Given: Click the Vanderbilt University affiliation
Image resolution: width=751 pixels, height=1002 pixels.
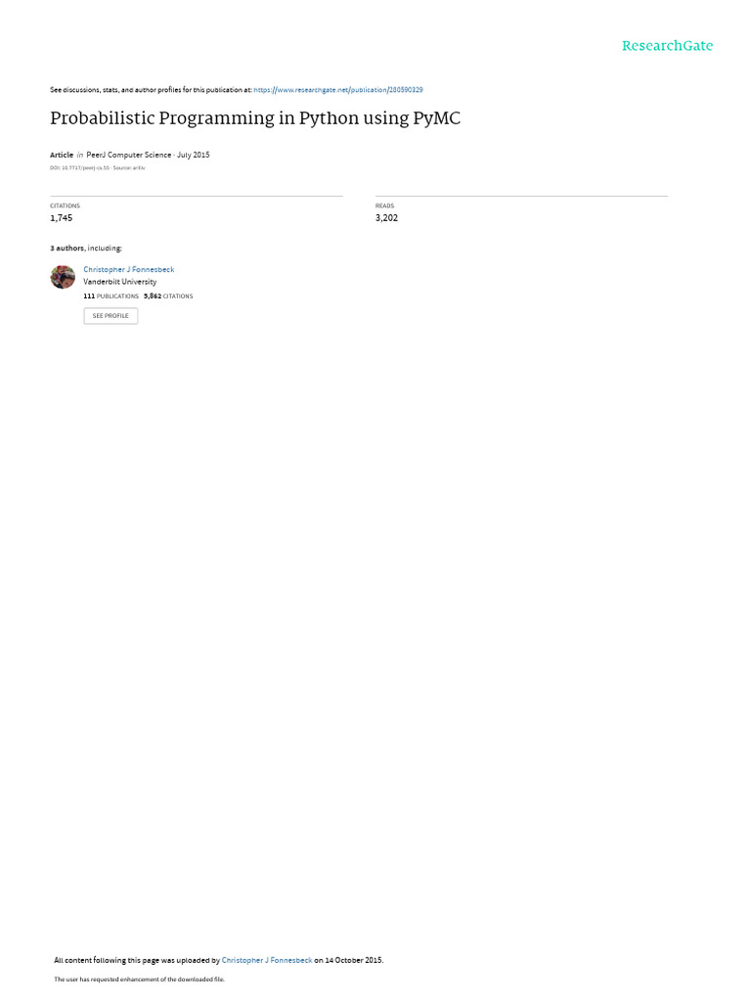Looking at the screenshot, I should click(x=119, y=282).
